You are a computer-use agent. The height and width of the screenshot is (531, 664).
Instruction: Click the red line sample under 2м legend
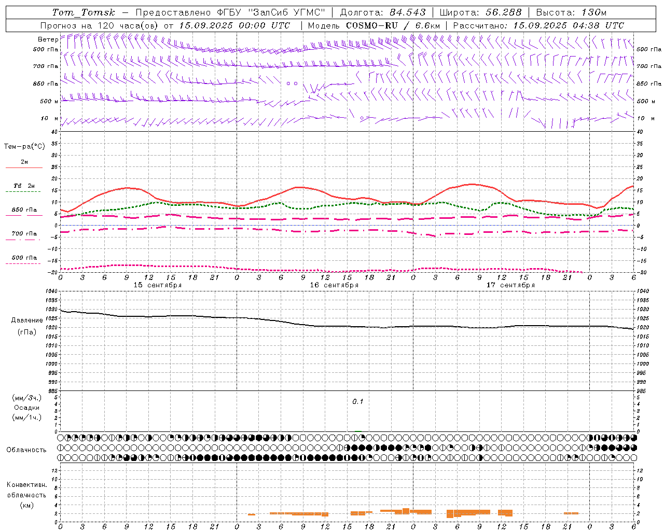(24, 168)
